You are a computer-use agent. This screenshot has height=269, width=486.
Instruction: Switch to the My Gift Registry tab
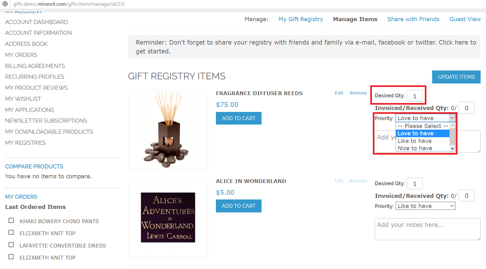click(301, 19)
